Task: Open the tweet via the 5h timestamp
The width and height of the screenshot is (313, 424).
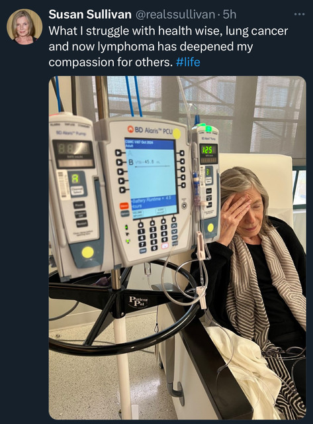Action: pyautogui.click(x=230, y=15)
